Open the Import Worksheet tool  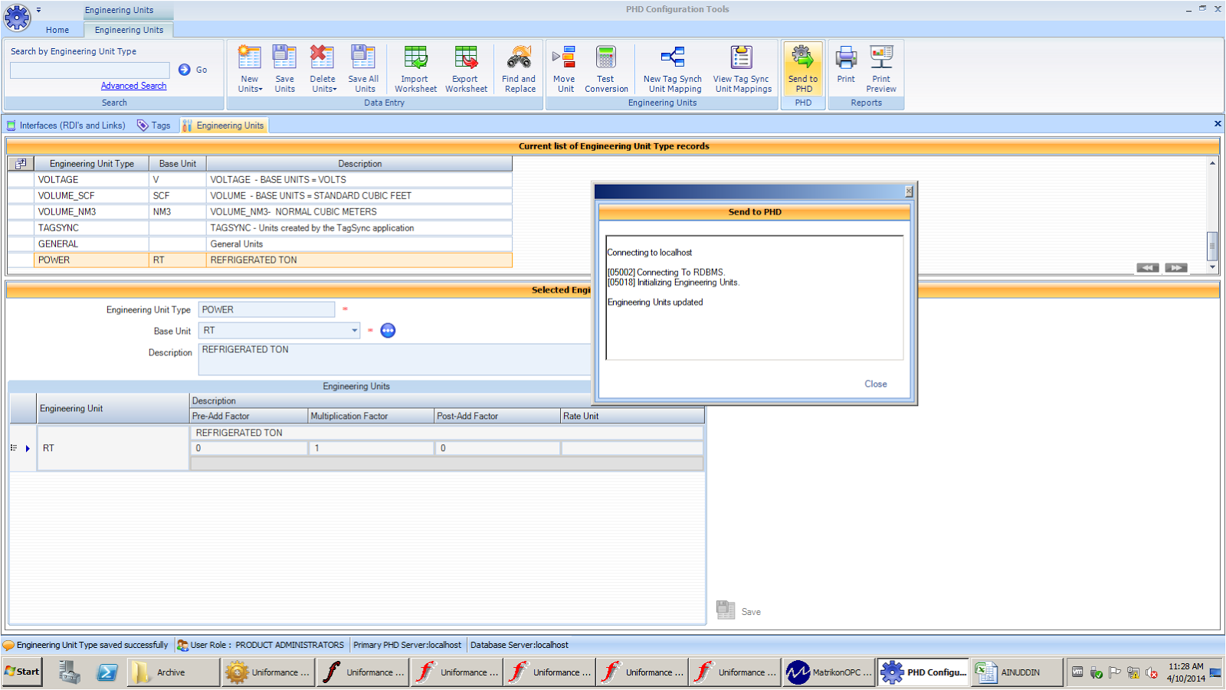coord(415,67)
